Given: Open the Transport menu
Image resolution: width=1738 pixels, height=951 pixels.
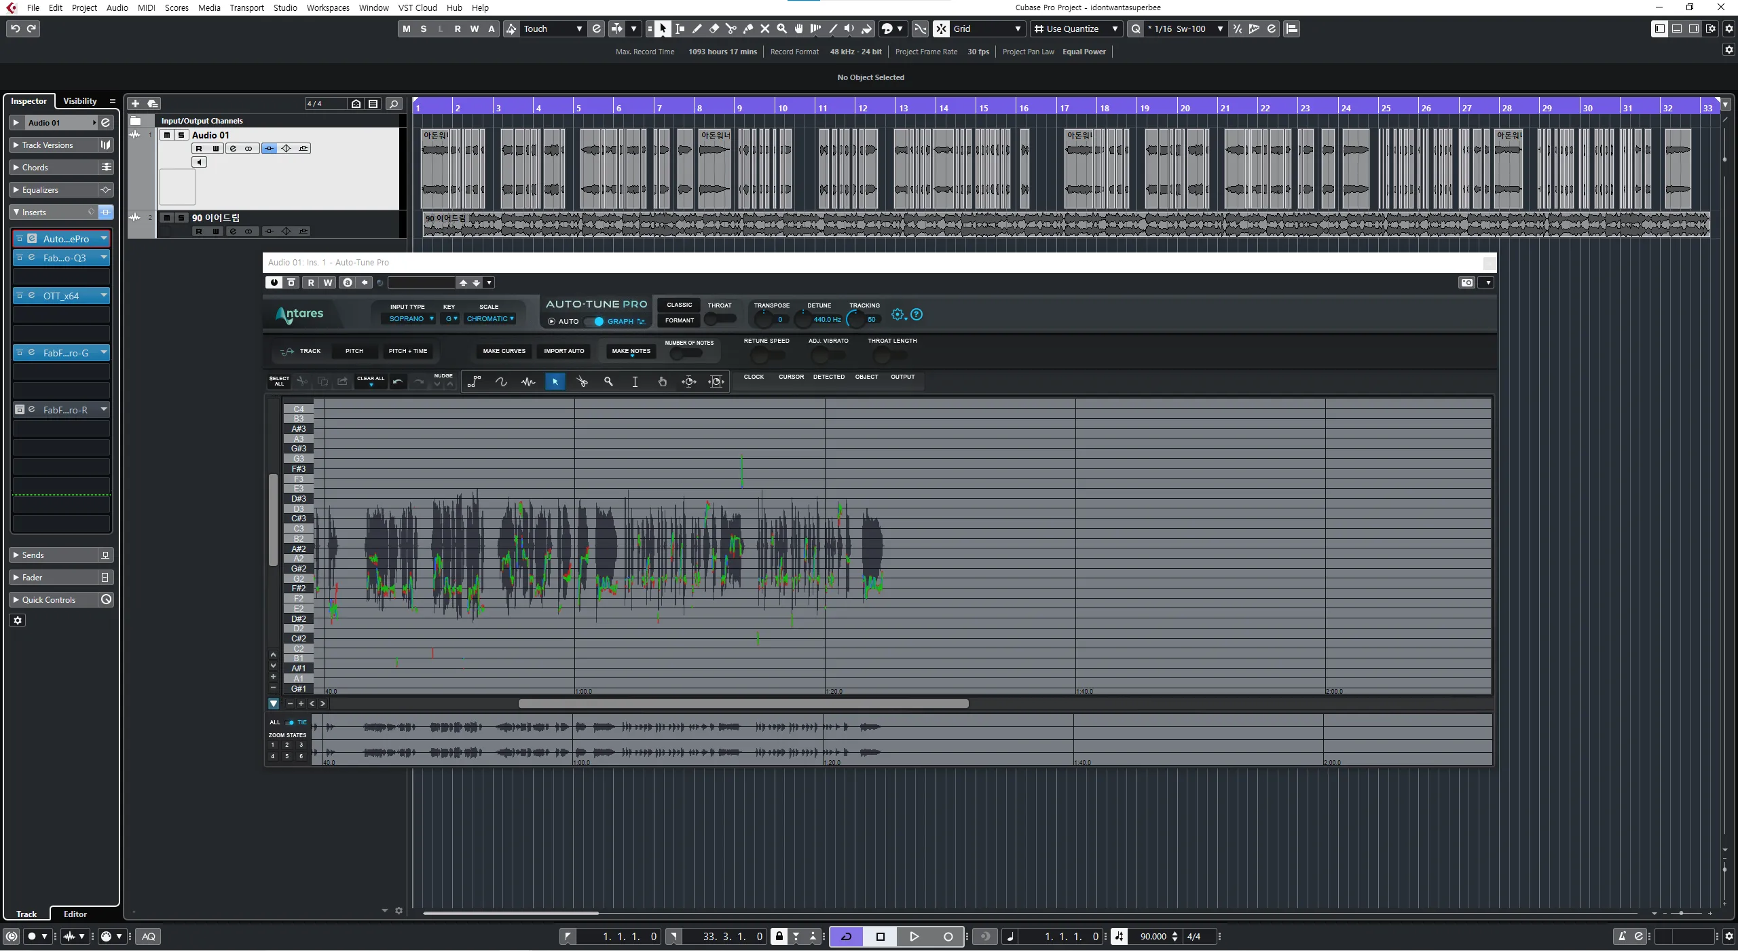Looking at the screenshot, I should coord(246,7).
